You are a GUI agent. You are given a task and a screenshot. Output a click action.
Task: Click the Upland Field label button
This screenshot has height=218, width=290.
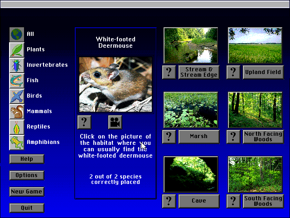point(263,72)
